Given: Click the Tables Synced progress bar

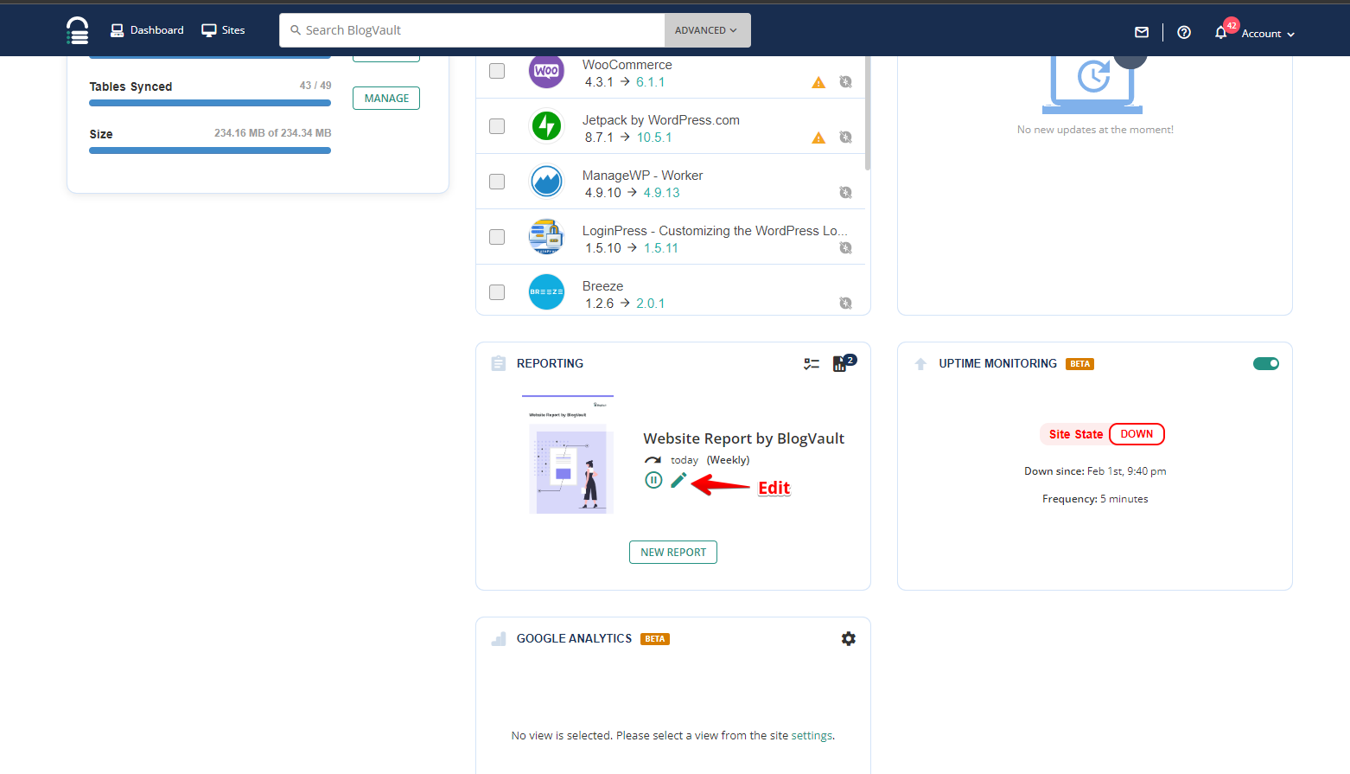Looking at the screenshot, I should [210, 103].
